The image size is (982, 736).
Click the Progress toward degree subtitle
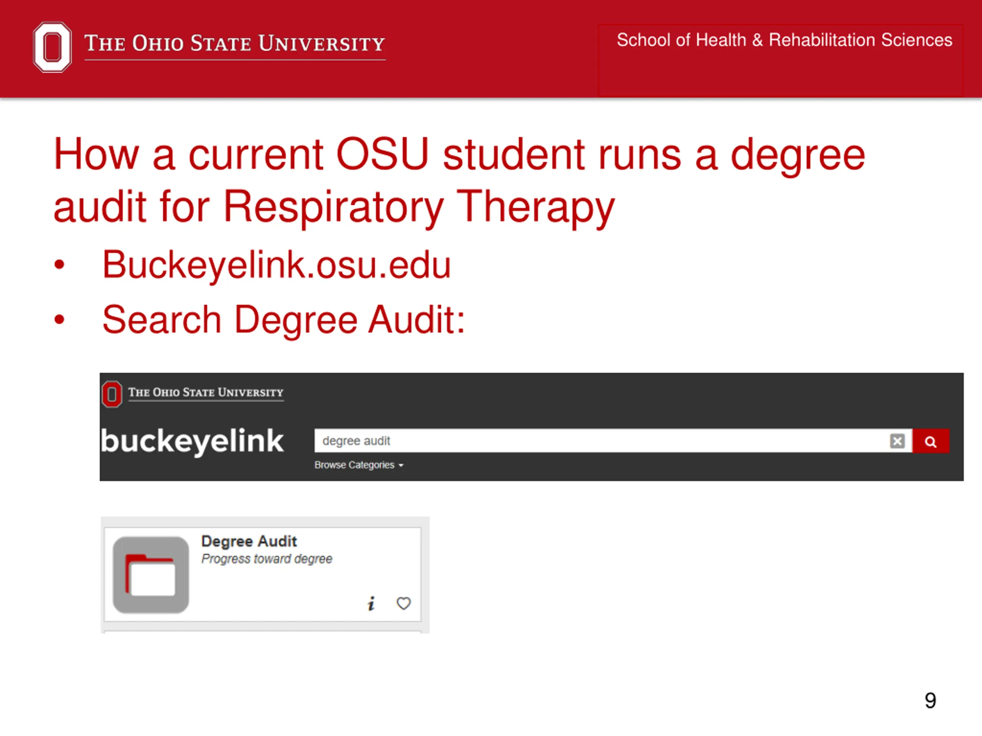[267, 559]
